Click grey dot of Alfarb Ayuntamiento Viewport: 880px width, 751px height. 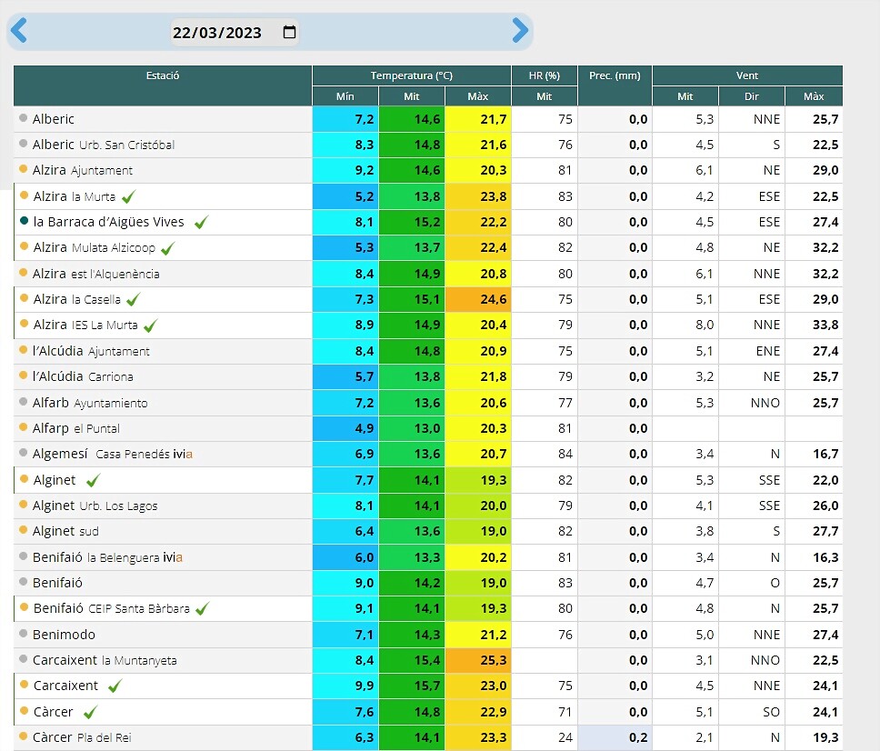pyautogui.click(x=23, y=401)
